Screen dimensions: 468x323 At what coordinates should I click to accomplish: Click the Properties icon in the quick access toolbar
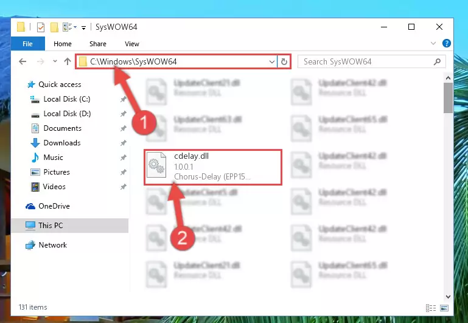[x=41, y=27]
